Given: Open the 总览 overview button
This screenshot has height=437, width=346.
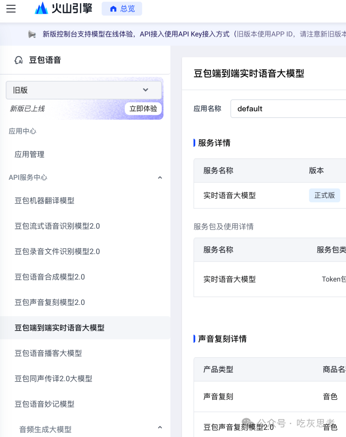Looking at the screenshot, I should [x=122, y=9].
